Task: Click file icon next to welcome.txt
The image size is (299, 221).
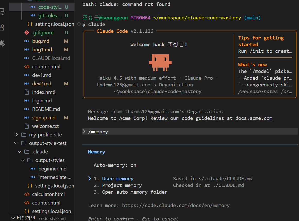Action: point(27,126)
